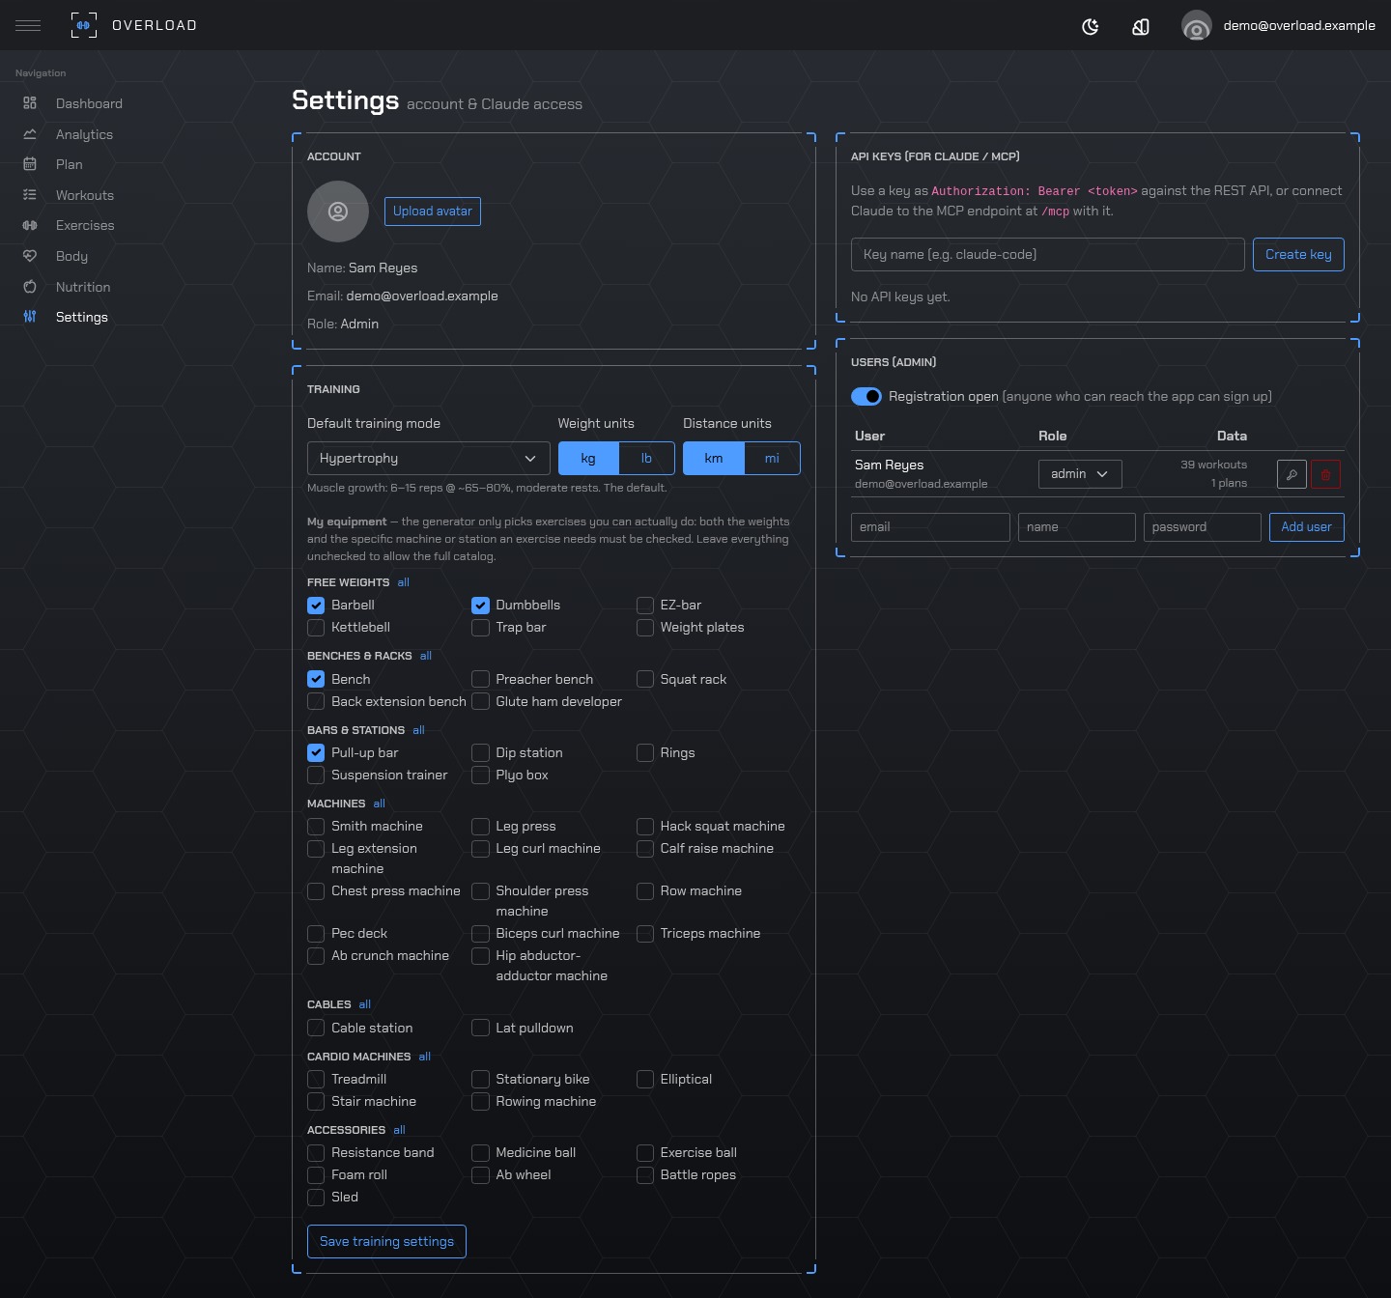1391x1298 pixels.
Task: Toggle dark mode moon icon
Action: pyautogui.click(x=1091, y=26)
